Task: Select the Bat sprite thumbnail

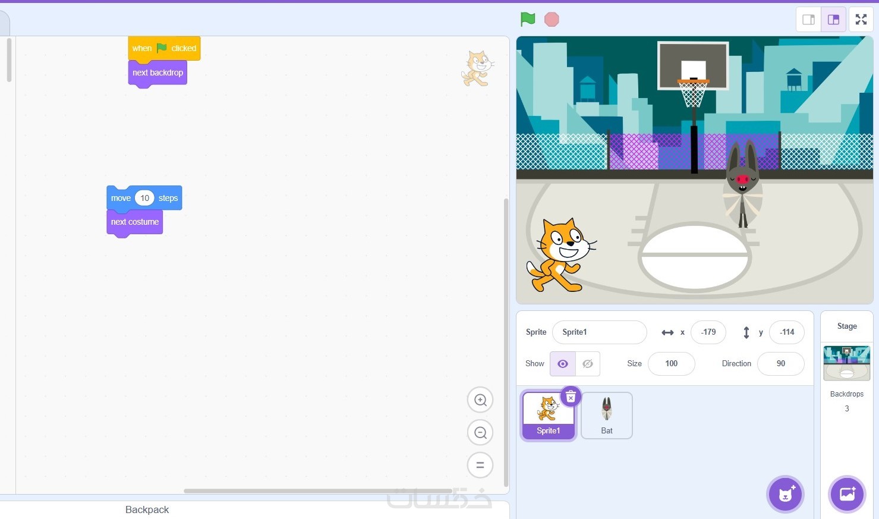Action: point(607,416)
